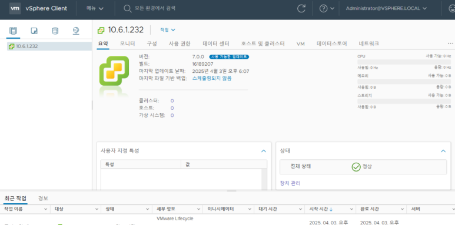Open the 작업 actions dropdown

point(168,30)
